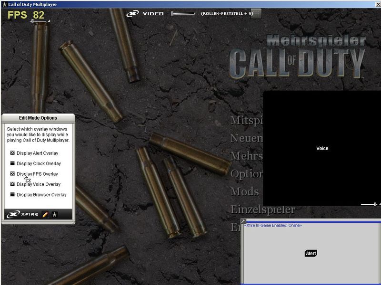Click the Xfire video icon at top
381x285 pixels.
132,13
